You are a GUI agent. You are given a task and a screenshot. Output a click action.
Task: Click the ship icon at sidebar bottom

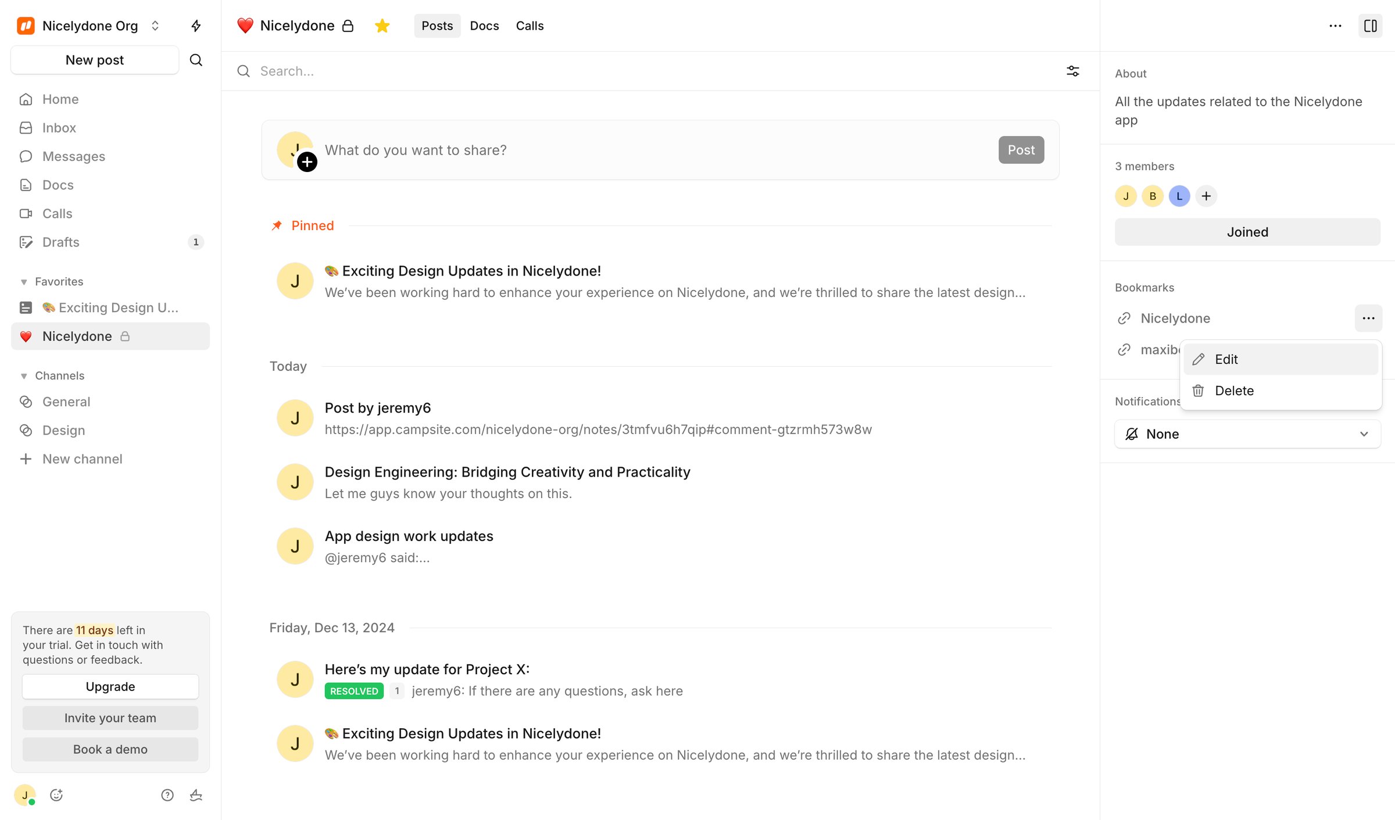pos(196,794)
